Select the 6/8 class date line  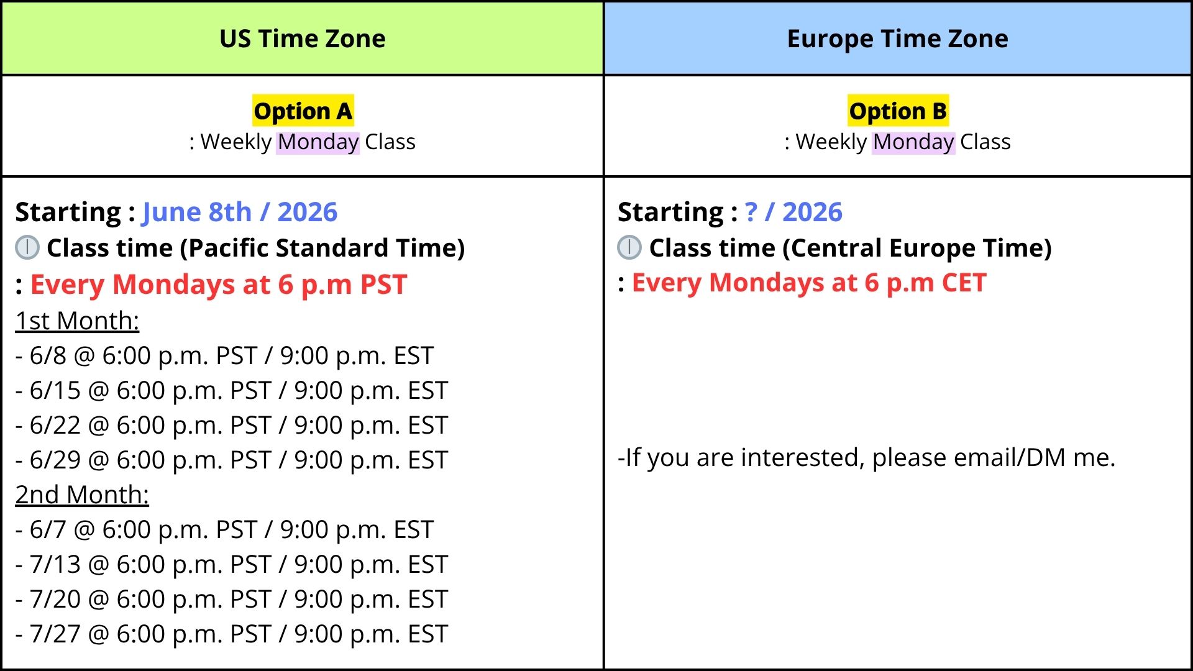[x=224, y=355]
